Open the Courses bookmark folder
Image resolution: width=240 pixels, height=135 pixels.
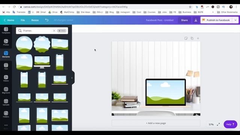(x=150, y=12)
